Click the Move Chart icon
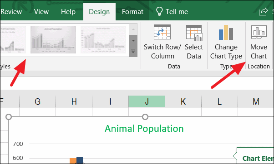The width and height of the screenshot is (274, 164). click(x=259, y=32)
